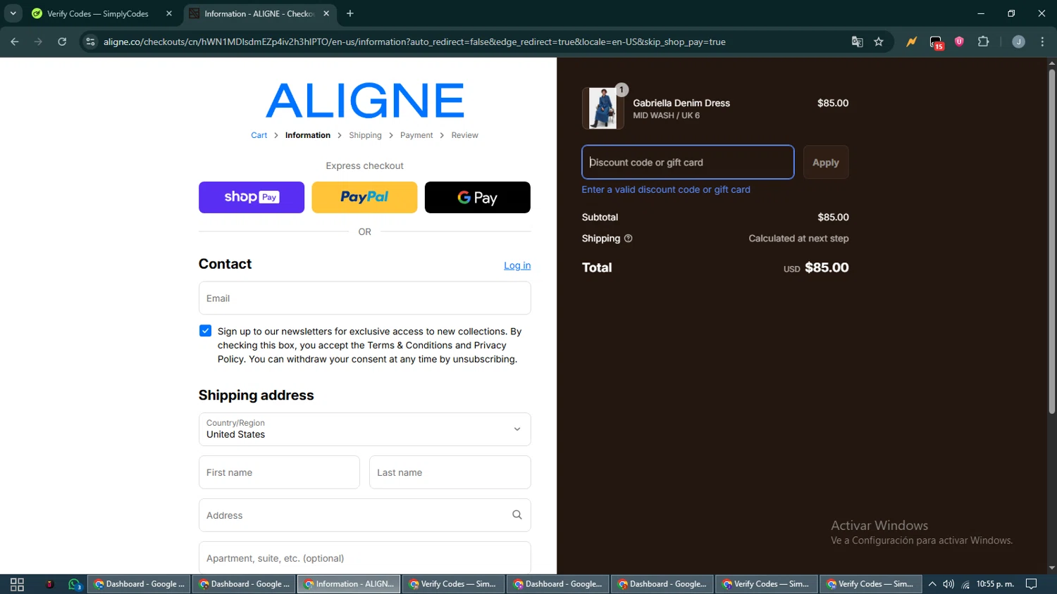The height and width of the screenshot is (594, 1057).
Task: Select the Information - ALIGNE Checkout tab
Action: (259, 13)
